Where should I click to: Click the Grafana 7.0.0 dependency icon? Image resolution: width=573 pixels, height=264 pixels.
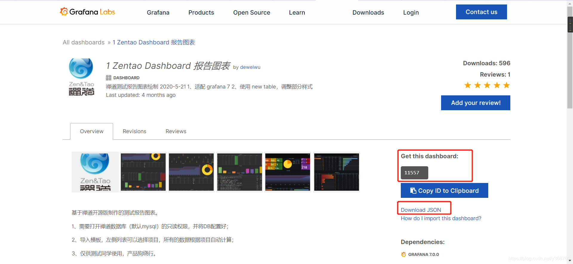coord(403,254)
